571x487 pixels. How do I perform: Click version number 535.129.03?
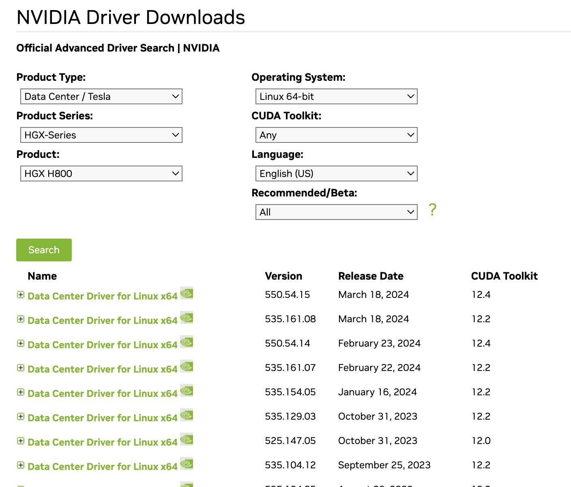290,416
